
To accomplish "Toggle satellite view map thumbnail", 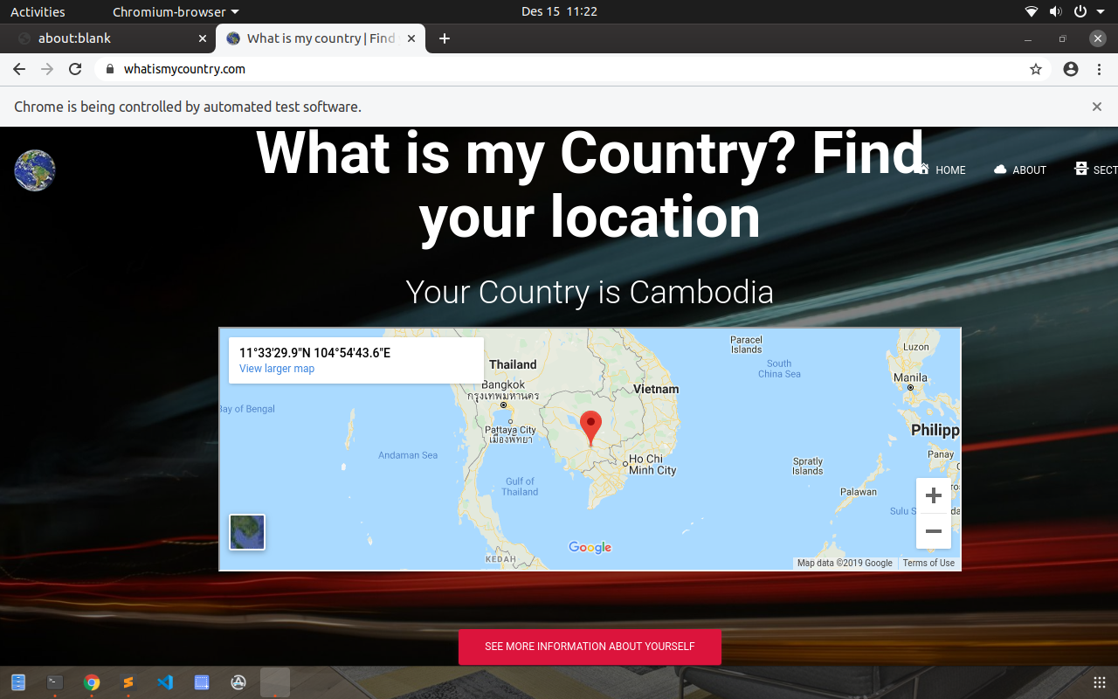I will pos(247,532).
